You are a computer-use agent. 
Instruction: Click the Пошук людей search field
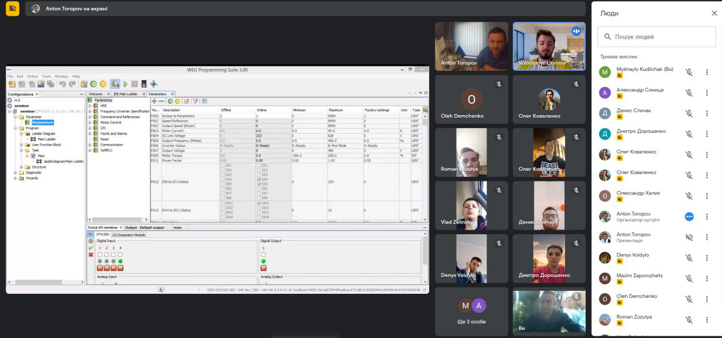[657, 37]
